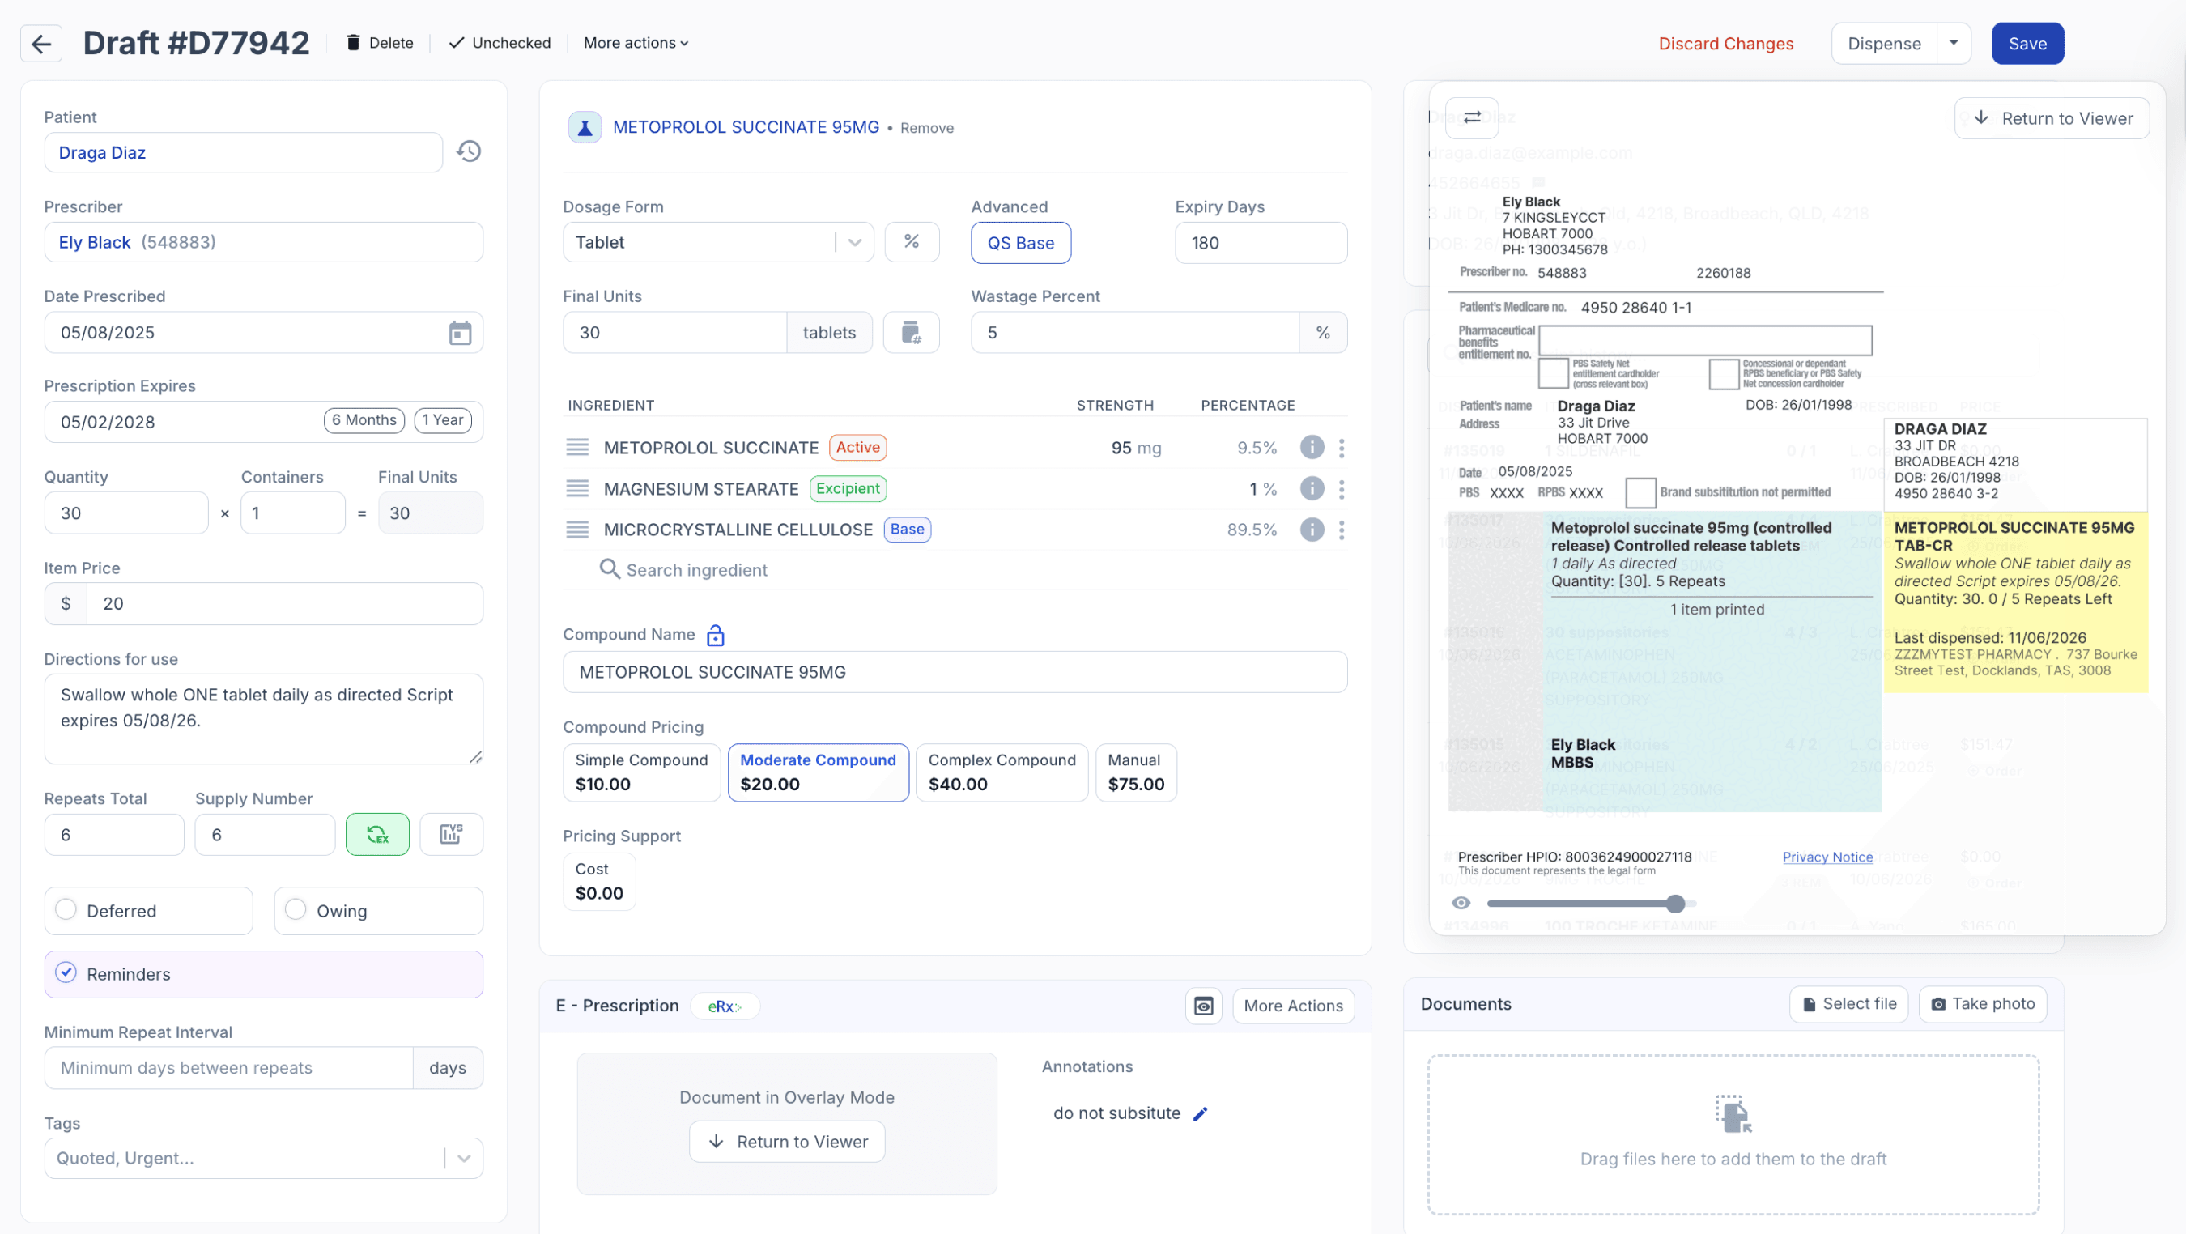Open options menu for Microcrystalline Cellulose row
The image size is (2186, 1234).
pos(1342,530)
